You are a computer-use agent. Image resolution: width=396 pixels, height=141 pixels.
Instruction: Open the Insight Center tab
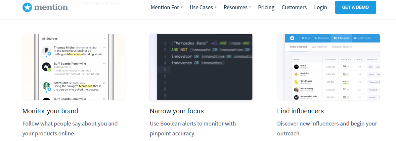pyautogui.click(x=362, y=38)
